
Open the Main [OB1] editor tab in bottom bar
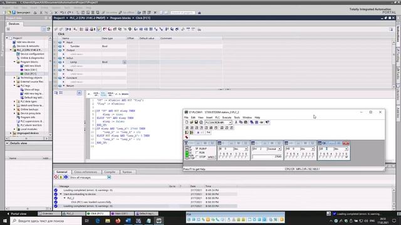coord(122,214)
